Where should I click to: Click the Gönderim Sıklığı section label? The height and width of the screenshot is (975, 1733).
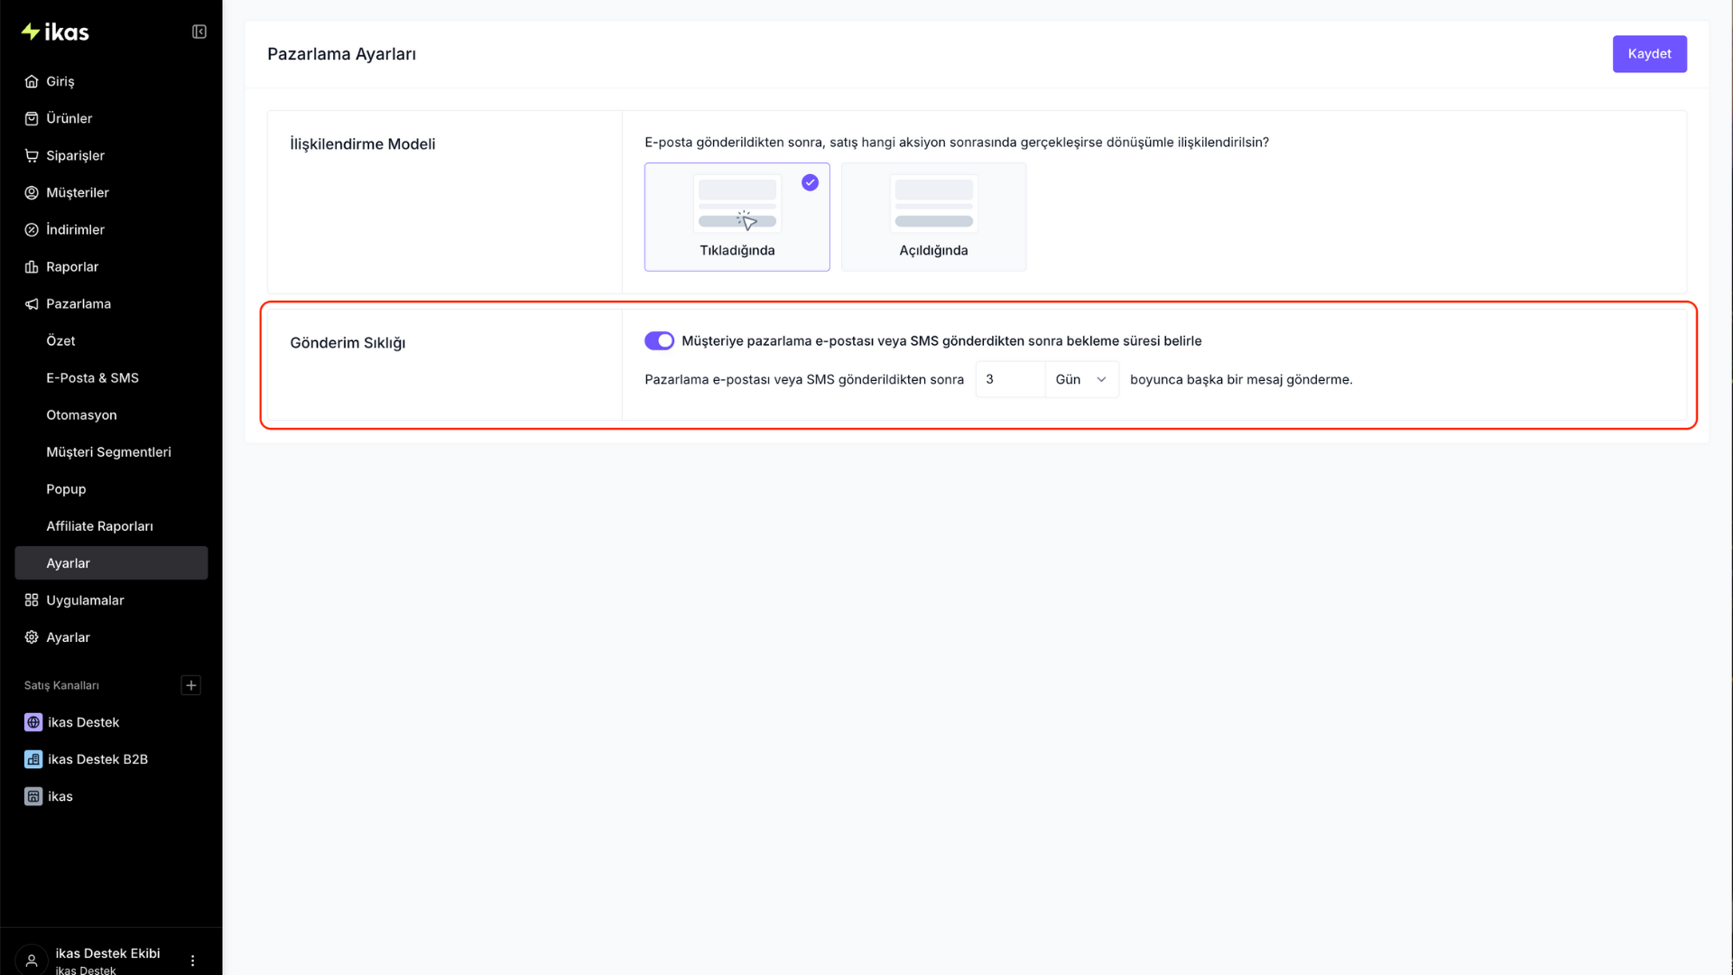click(348, 343)
